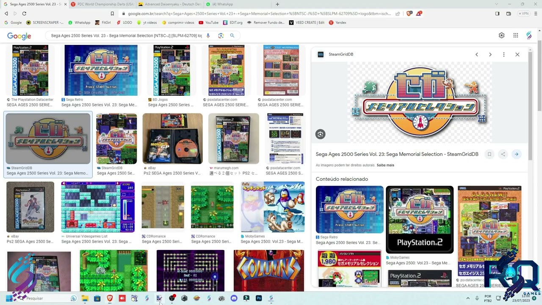This screenshot has height=305, width=542.
Task: Open the Universal Videogames List screenshot result
Action: click(98, 207)
